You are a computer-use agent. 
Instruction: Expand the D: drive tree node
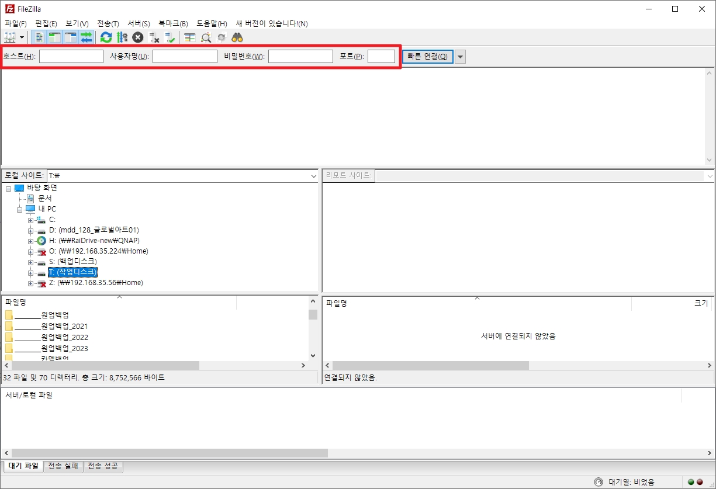point(31,230)
